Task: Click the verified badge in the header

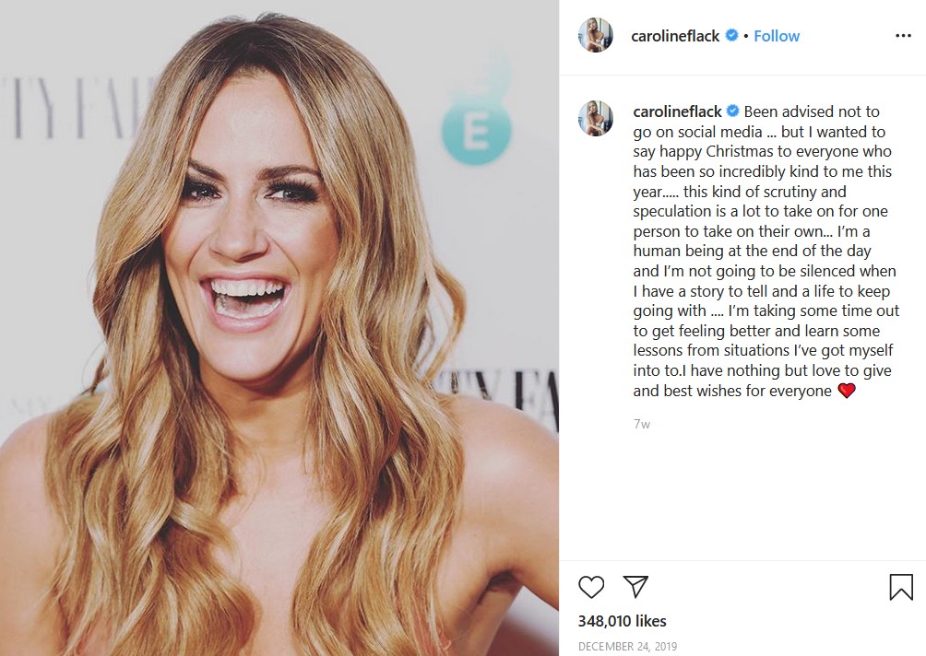Action: (731, 35)
